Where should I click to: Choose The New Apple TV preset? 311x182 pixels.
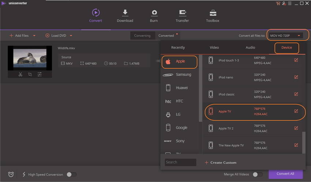(x=253, y=145)
